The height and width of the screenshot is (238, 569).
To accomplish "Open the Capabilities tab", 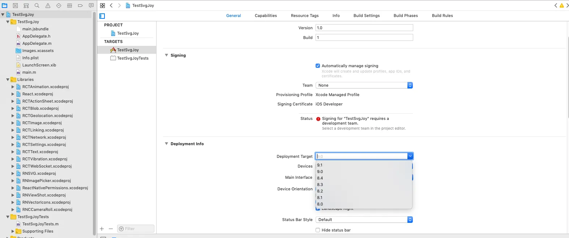I will pyautogui.click(x=266, y=16).
